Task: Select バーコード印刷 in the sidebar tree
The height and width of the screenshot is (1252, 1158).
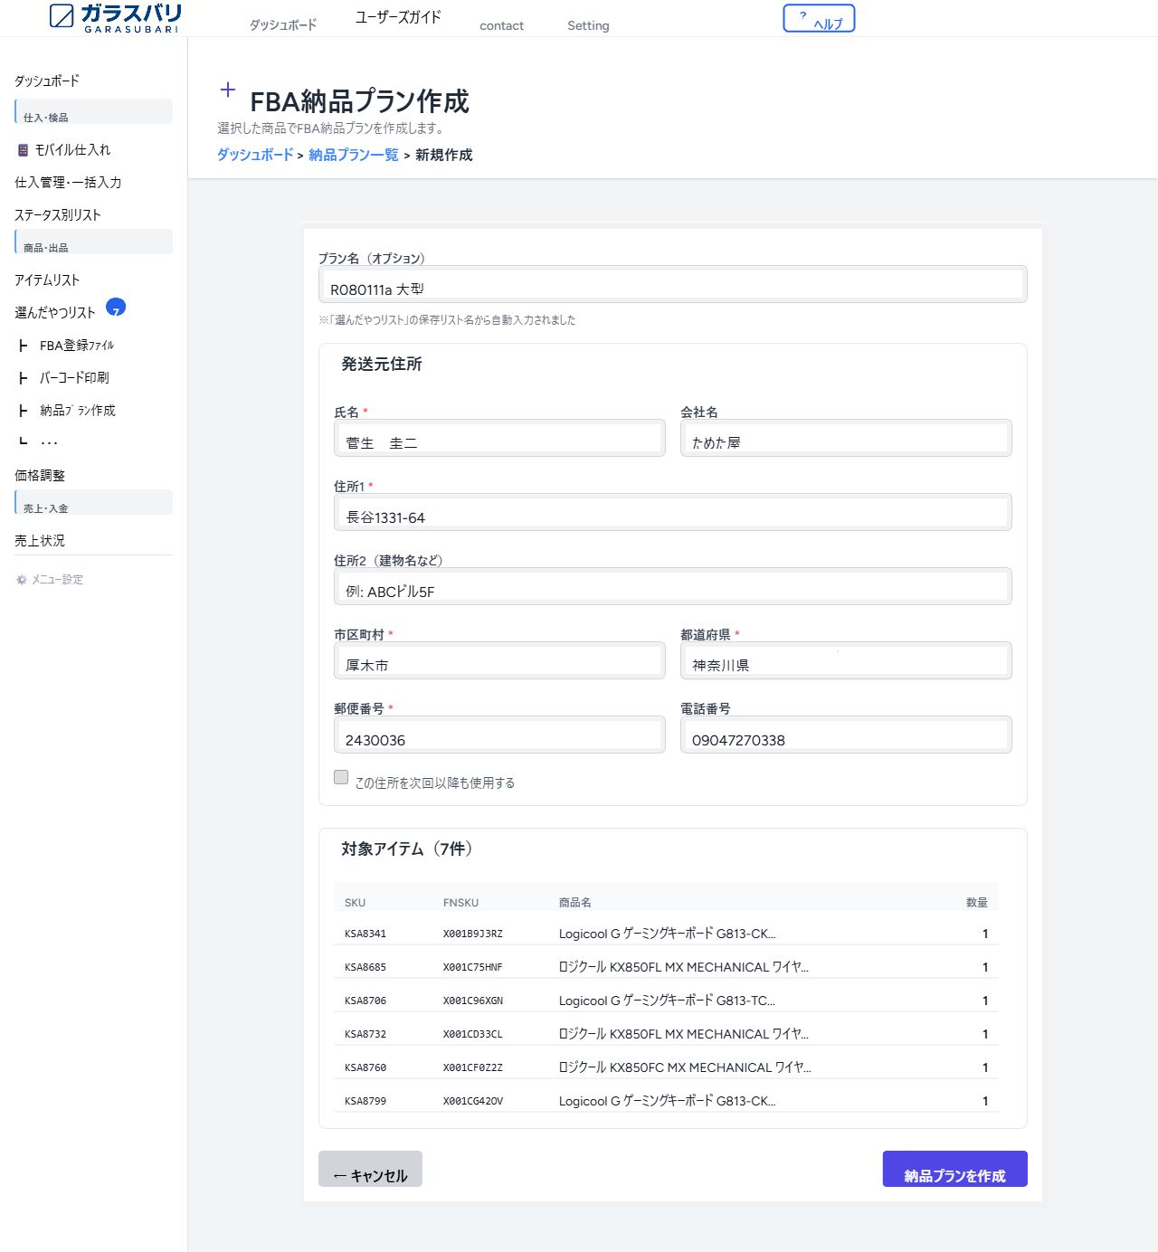Action: click(x=74, y=378)
